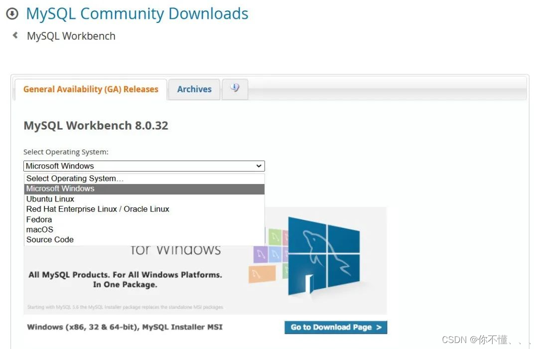Switch to the Archives tab
Screen dimensions: 538x349
tap(194, 89)
